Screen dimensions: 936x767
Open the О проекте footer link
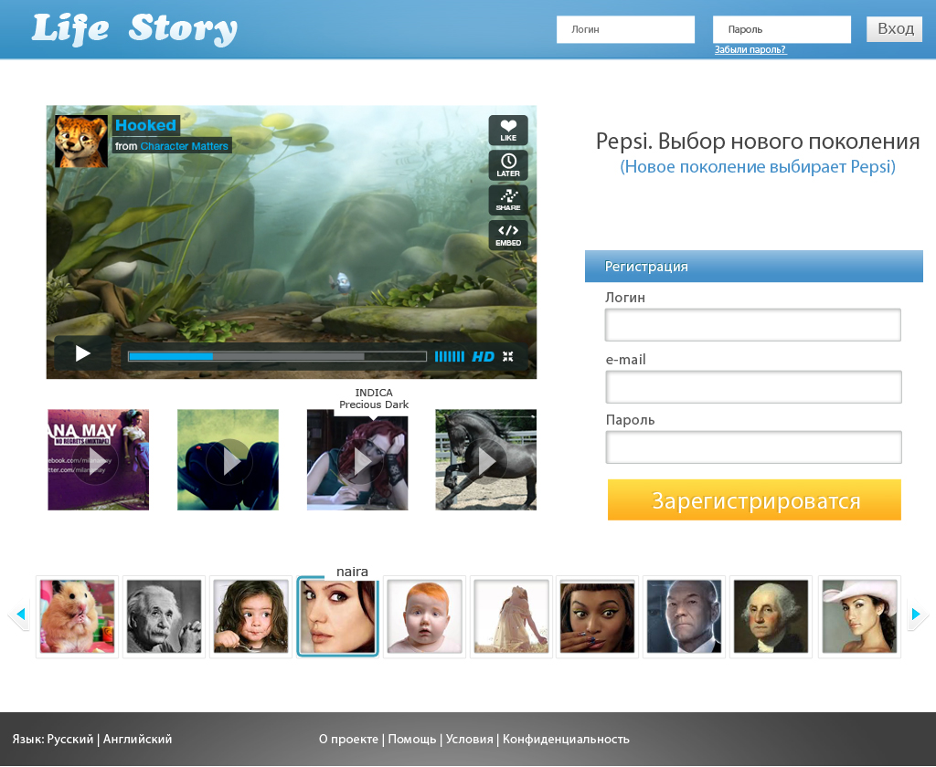click(x=348, y=739)
